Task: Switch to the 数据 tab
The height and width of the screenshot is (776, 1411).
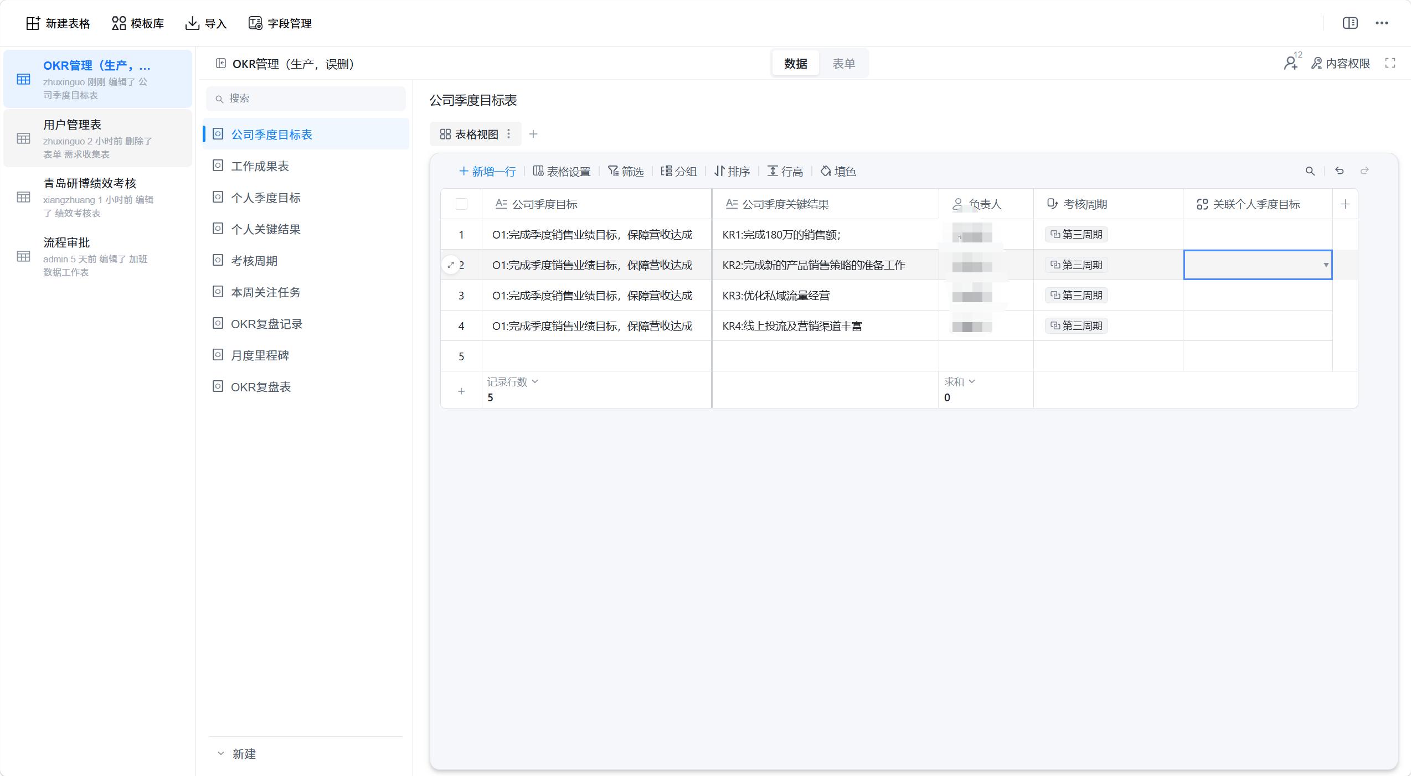Action: 795,64
